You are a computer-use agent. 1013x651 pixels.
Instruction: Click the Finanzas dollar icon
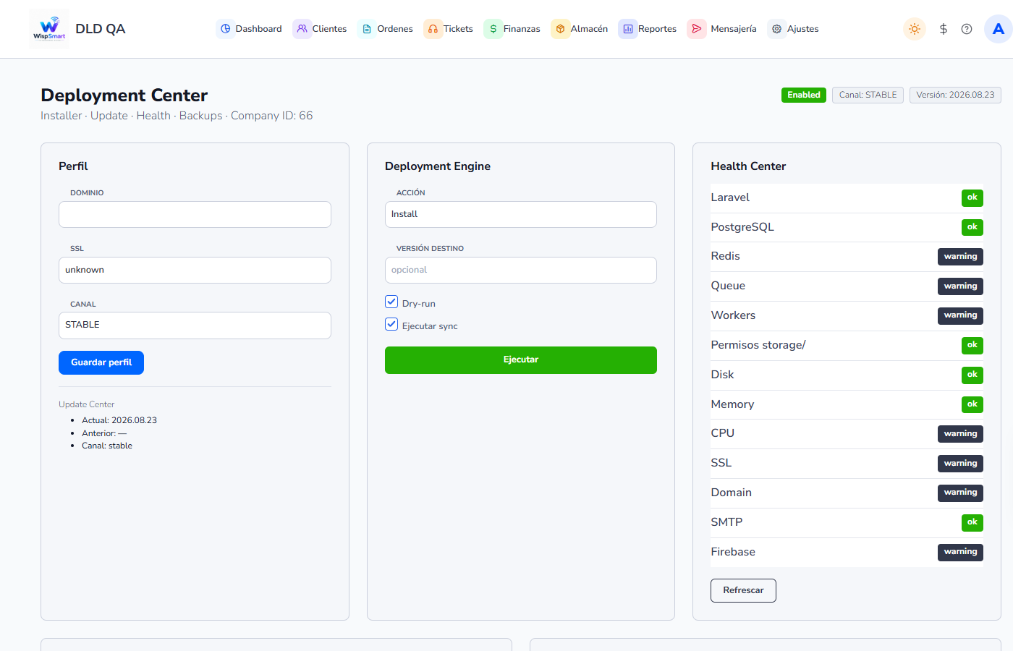click(x=493, y=29)
